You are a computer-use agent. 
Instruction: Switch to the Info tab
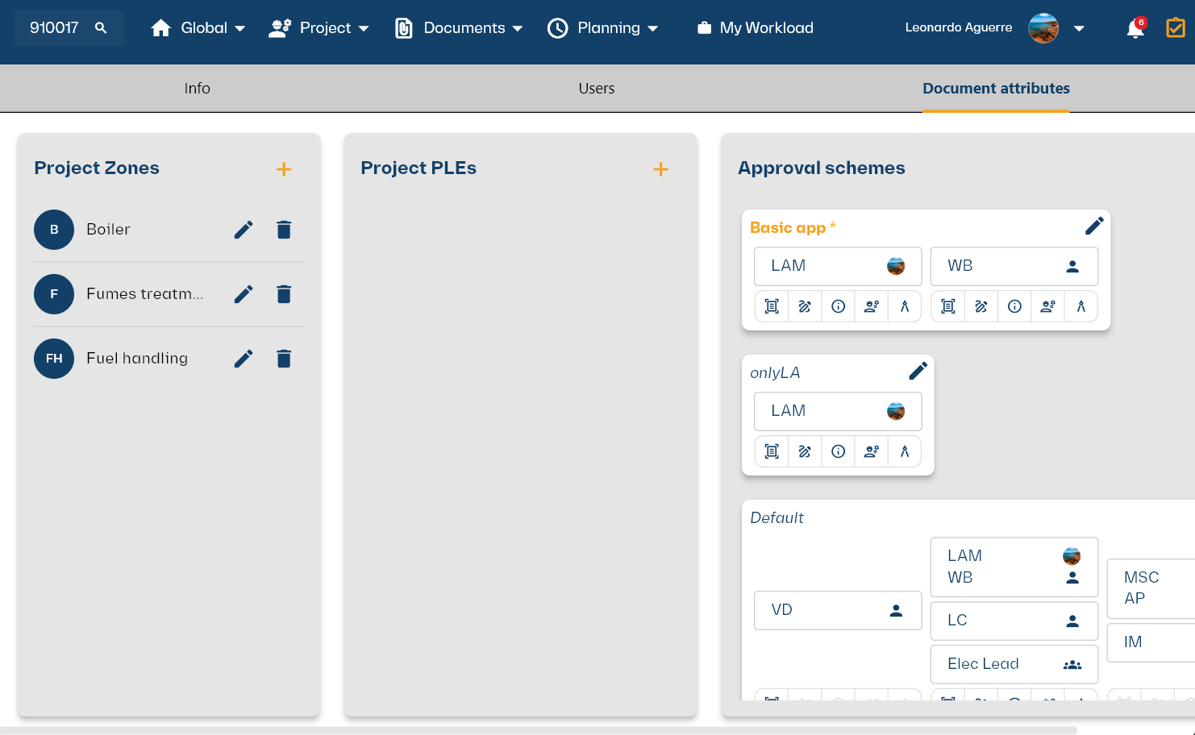click(x=197, y=89)
